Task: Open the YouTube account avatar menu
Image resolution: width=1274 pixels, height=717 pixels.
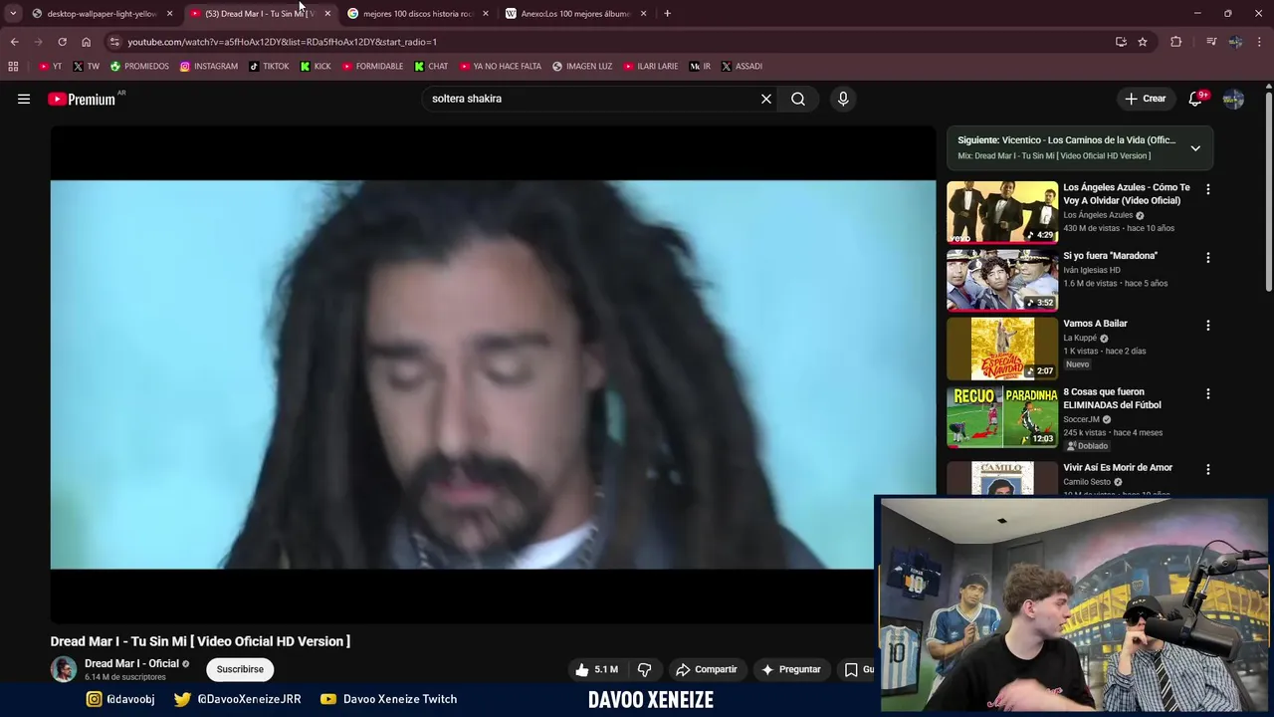Action: 1233,99
